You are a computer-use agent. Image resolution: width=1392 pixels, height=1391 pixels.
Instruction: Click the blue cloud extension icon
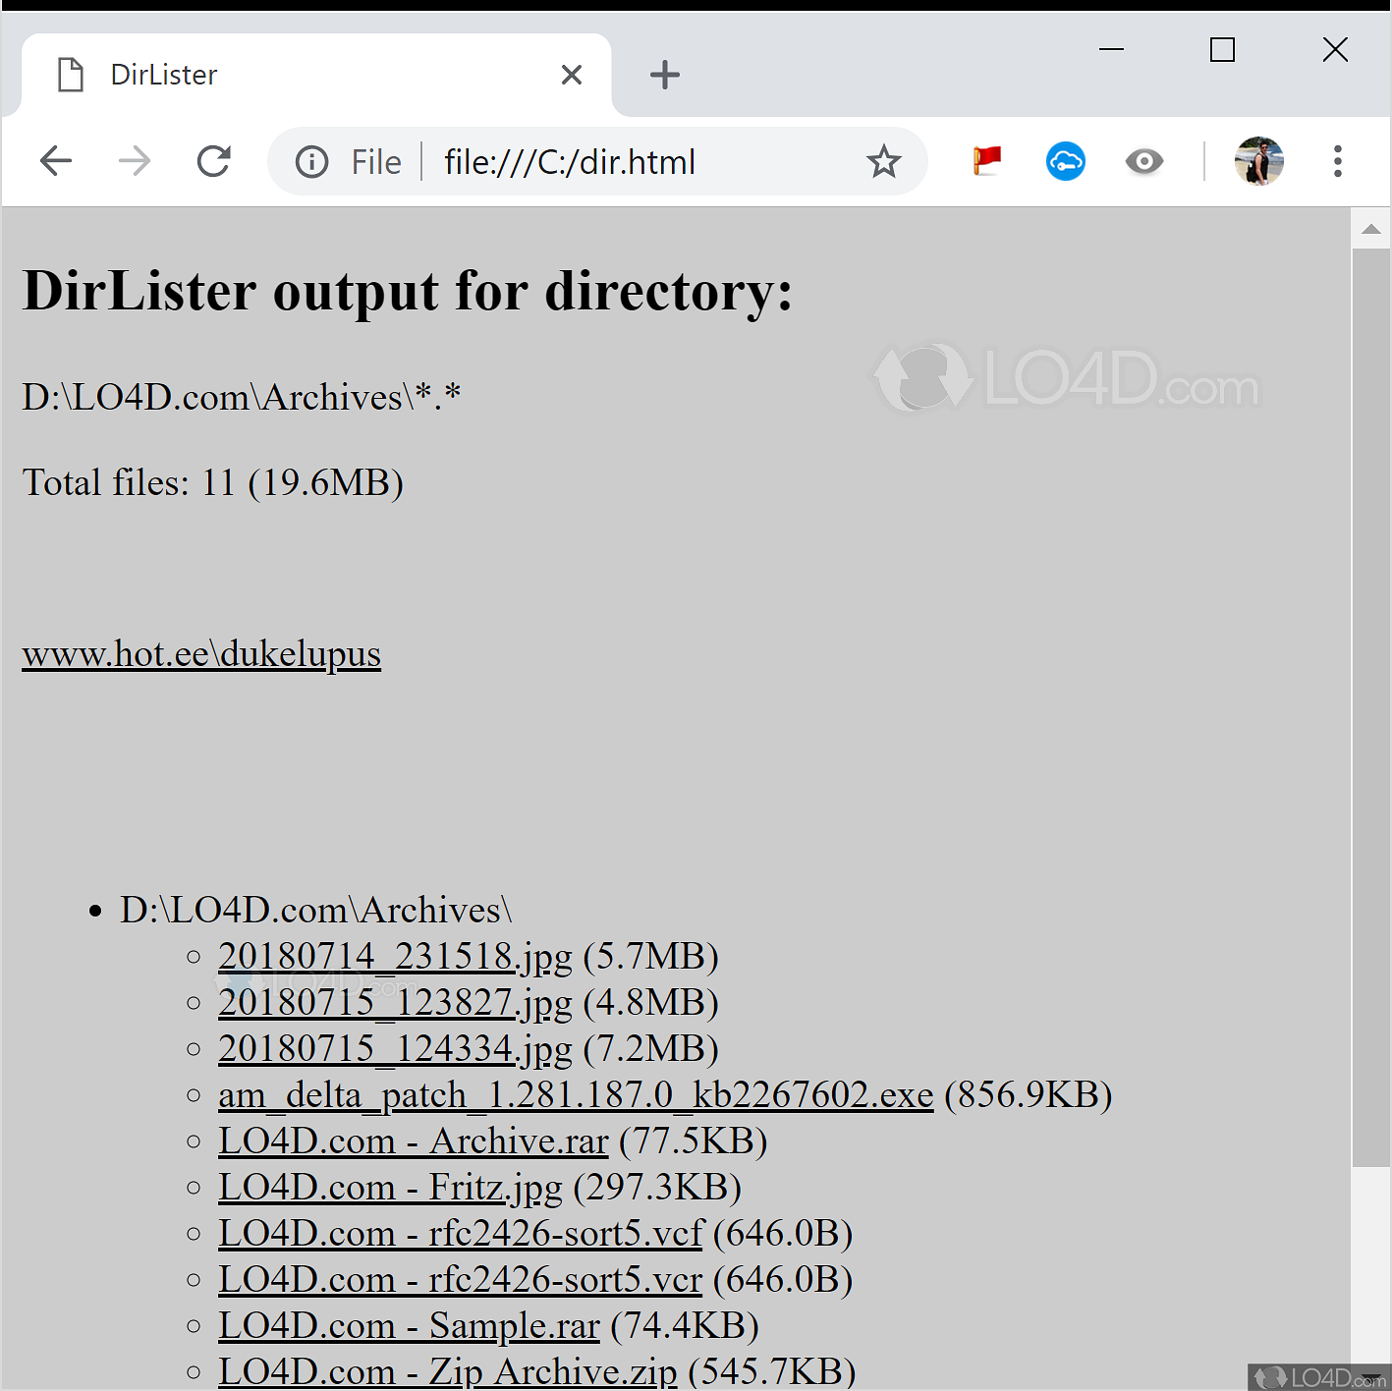click(x=1065, y=161)
